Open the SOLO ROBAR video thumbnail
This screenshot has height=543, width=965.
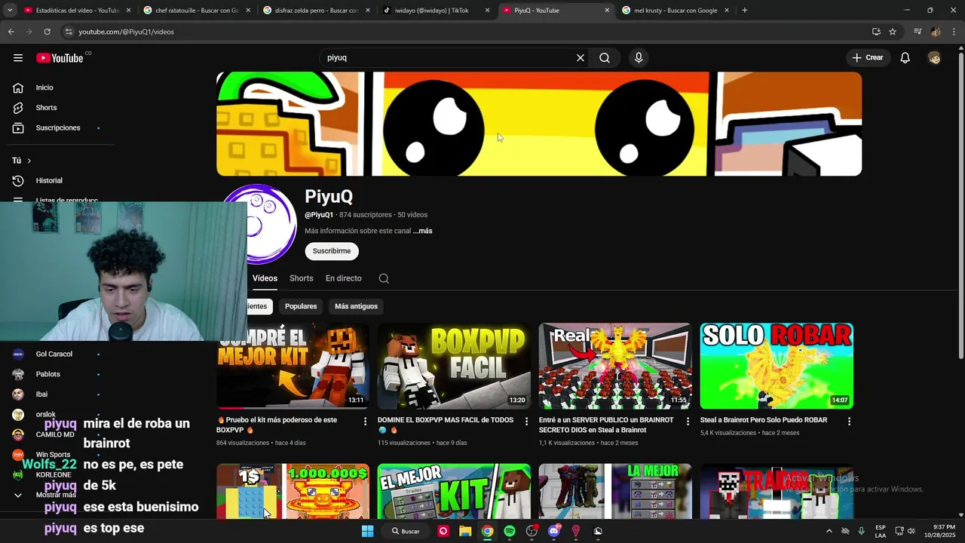pos(777,366)
